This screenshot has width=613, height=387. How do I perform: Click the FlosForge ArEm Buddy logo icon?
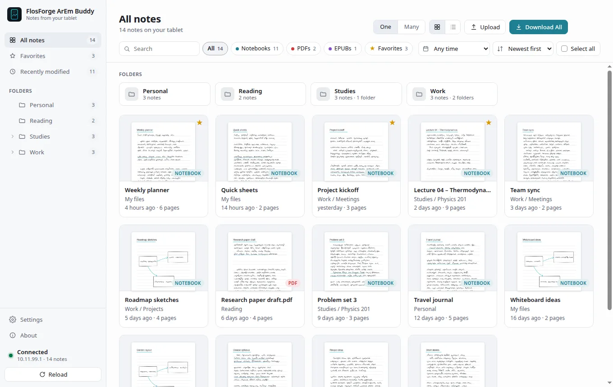click(14, 14)
